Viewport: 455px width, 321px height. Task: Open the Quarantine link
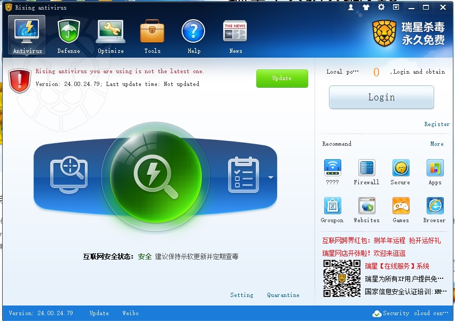click(x=283, y=295)
